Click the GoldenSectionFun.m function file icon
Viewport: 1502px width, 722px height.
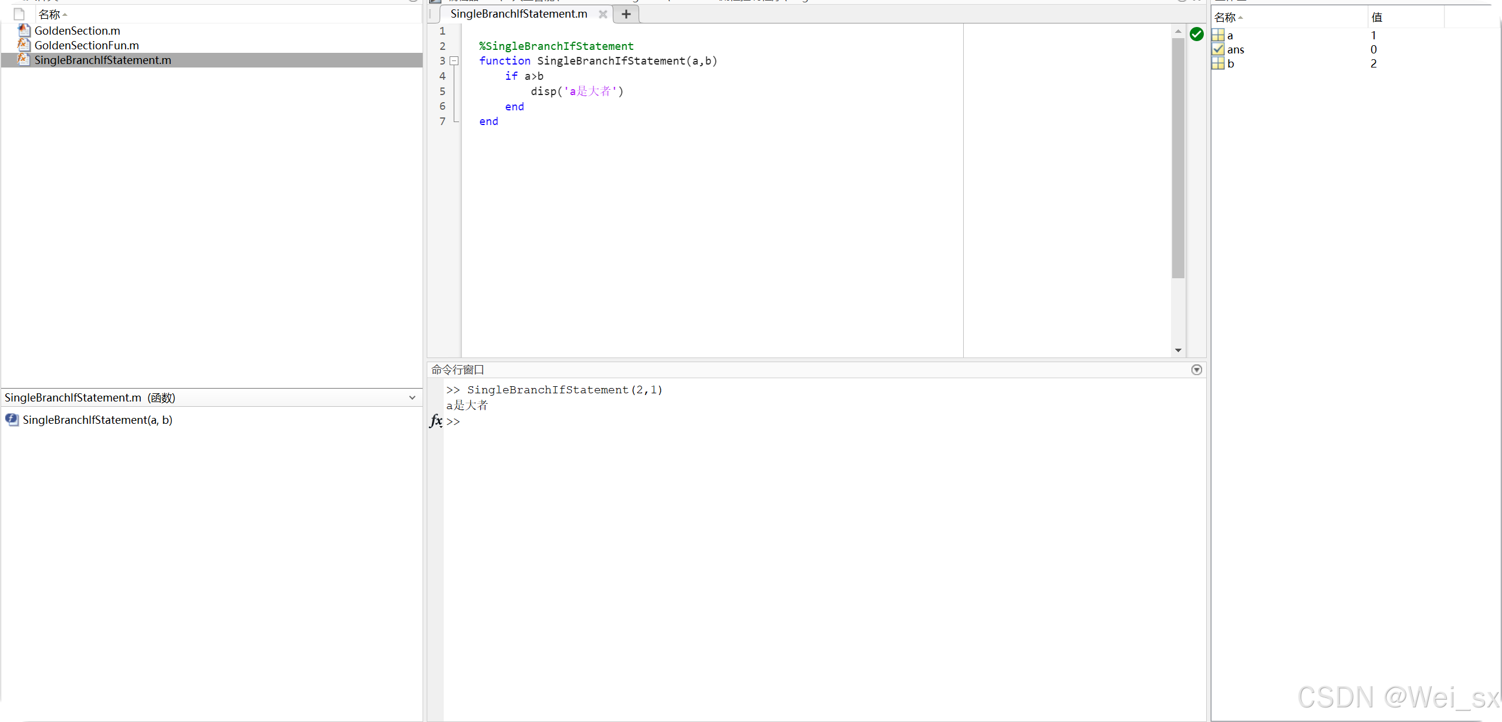23,45
